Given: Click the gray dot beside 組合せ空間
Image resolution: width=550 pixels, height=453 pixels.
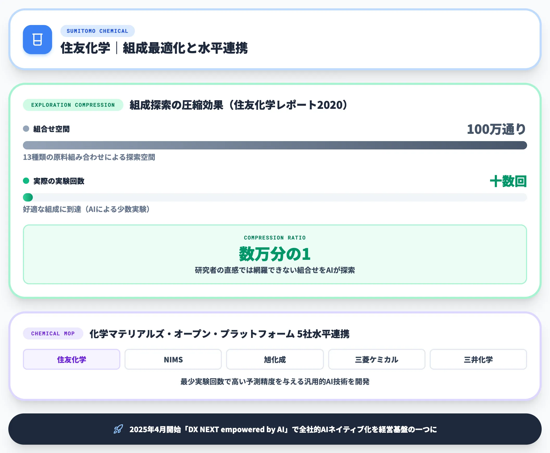Looking at the screenshot, I should (26, 129).
